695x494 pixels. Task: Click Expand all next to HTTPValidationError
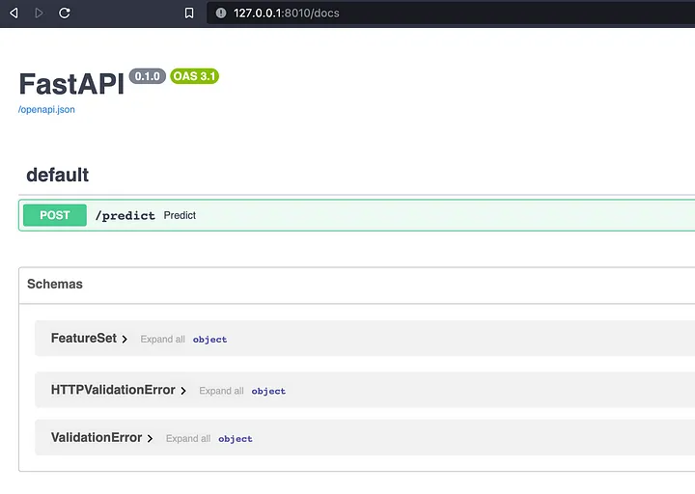click(x=221, y=391)
